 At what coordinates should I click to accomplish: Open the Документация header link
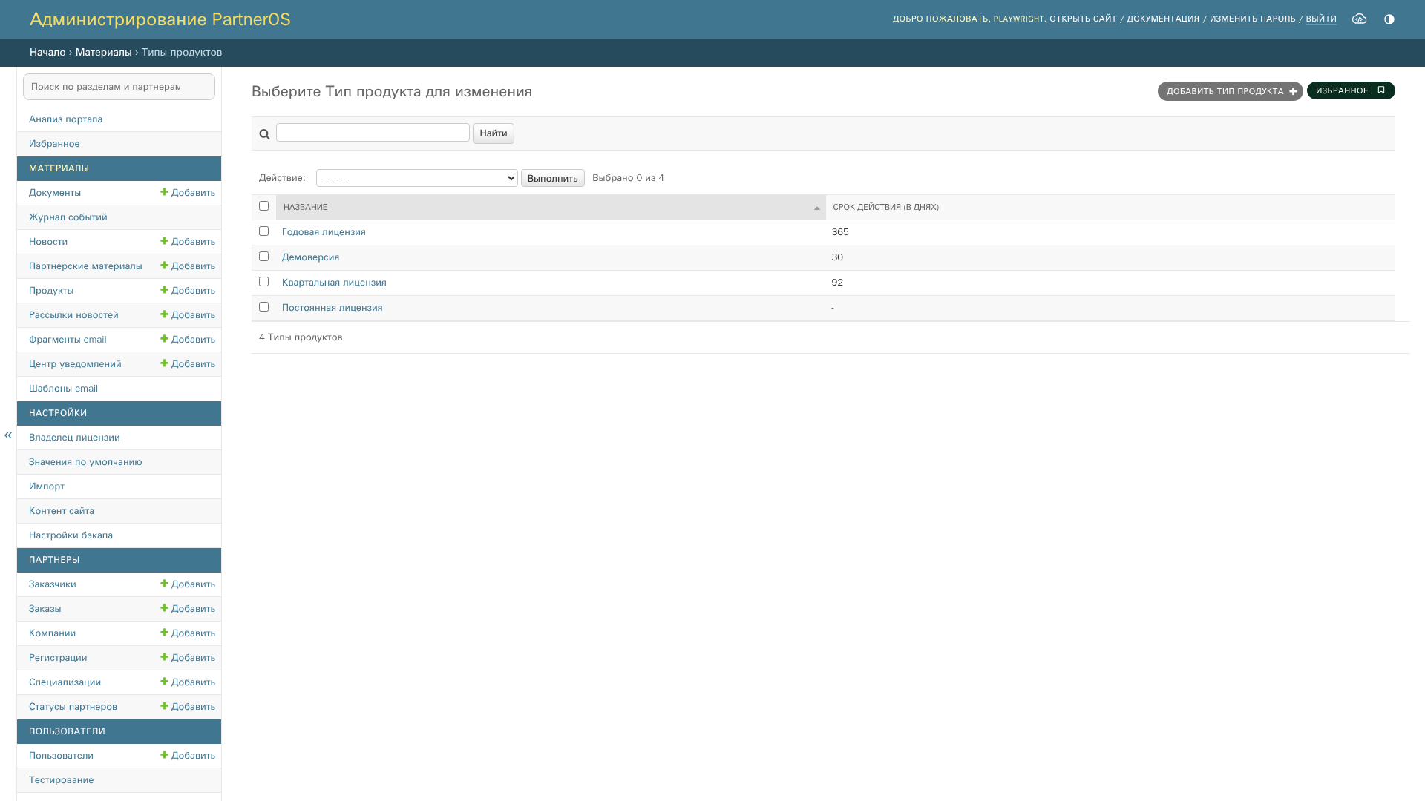tap(1163, 19)
